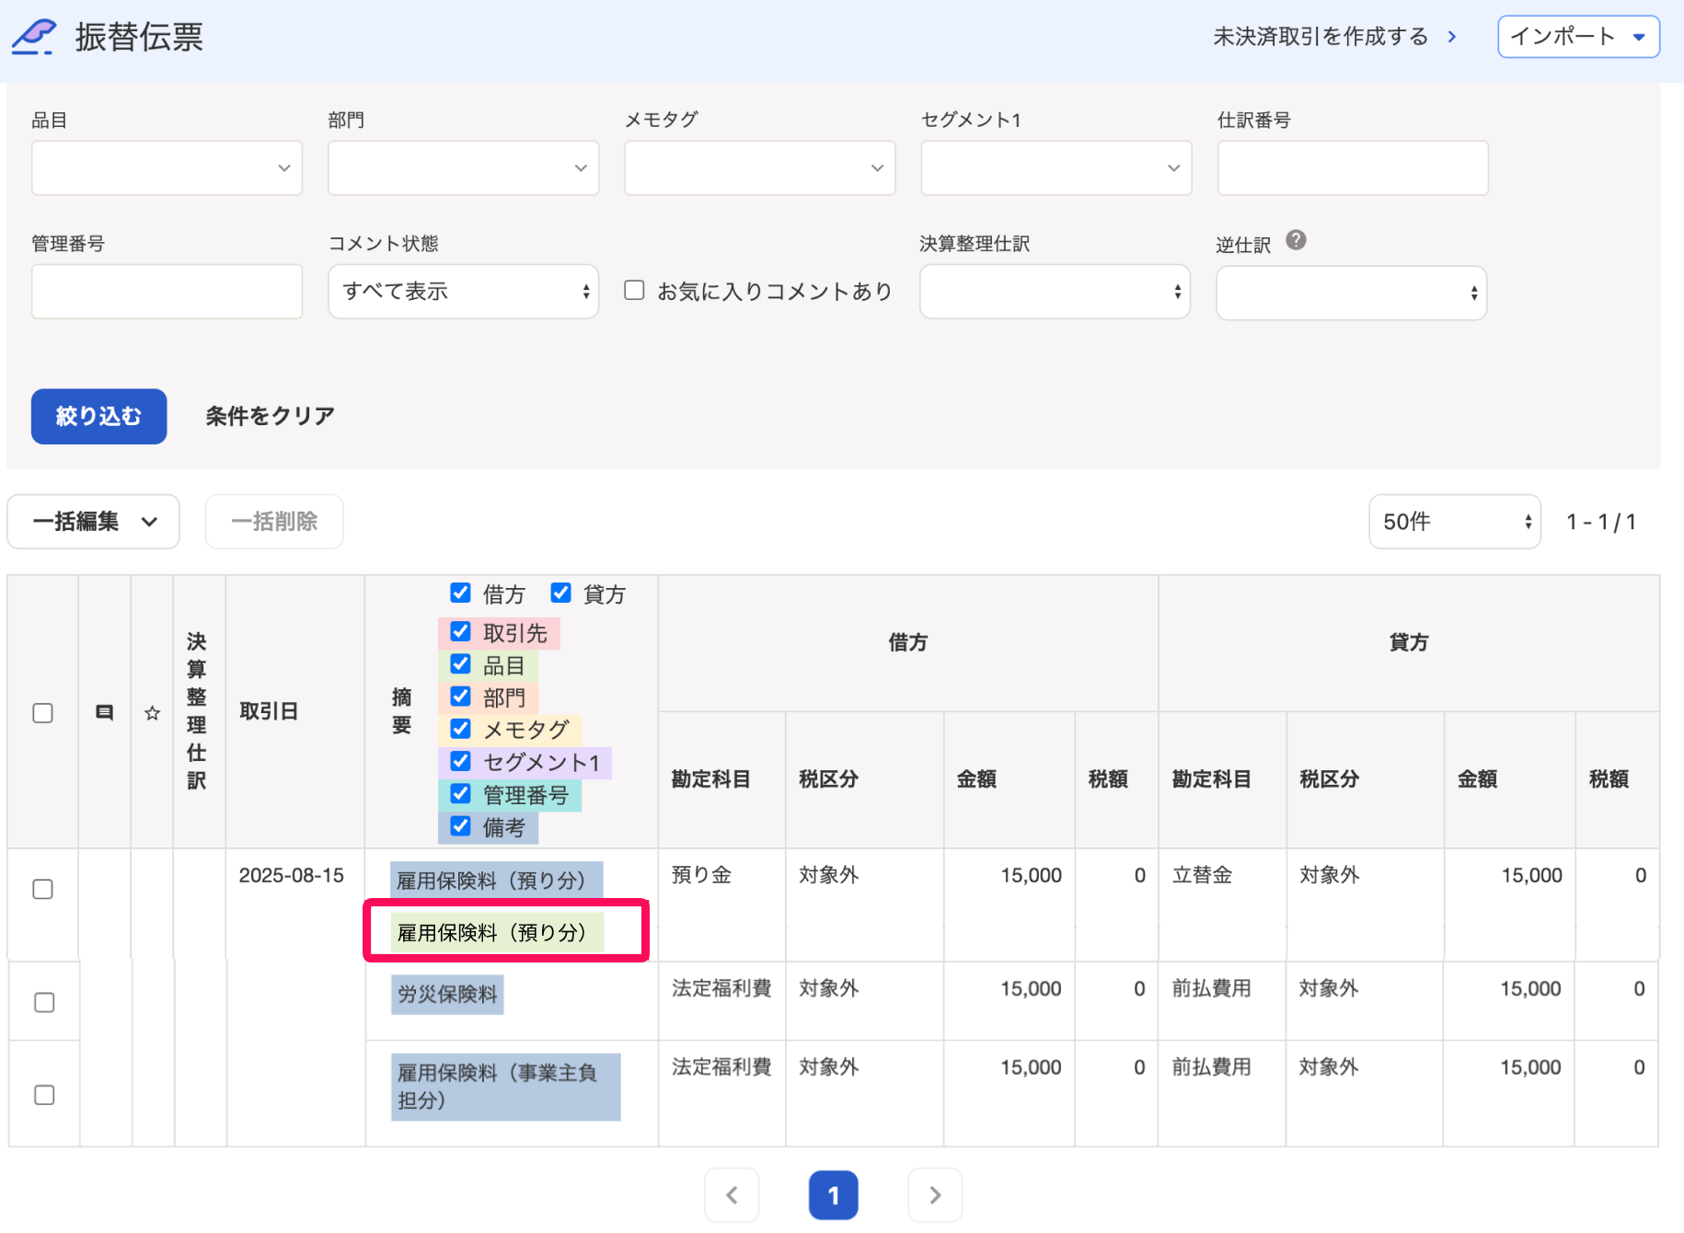The height and width of the screenshot is (1233, 1684).
Task: Enable お気に入りコメントあり checkbox
Action: click(634, 290)
